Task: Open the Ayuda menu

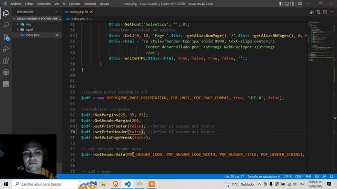Action: point(104,4)
